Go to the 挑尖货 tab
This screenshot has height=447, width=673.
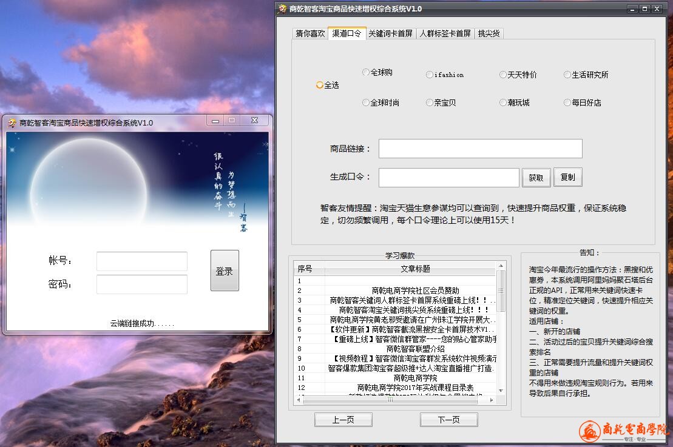[x=489, y=33]
